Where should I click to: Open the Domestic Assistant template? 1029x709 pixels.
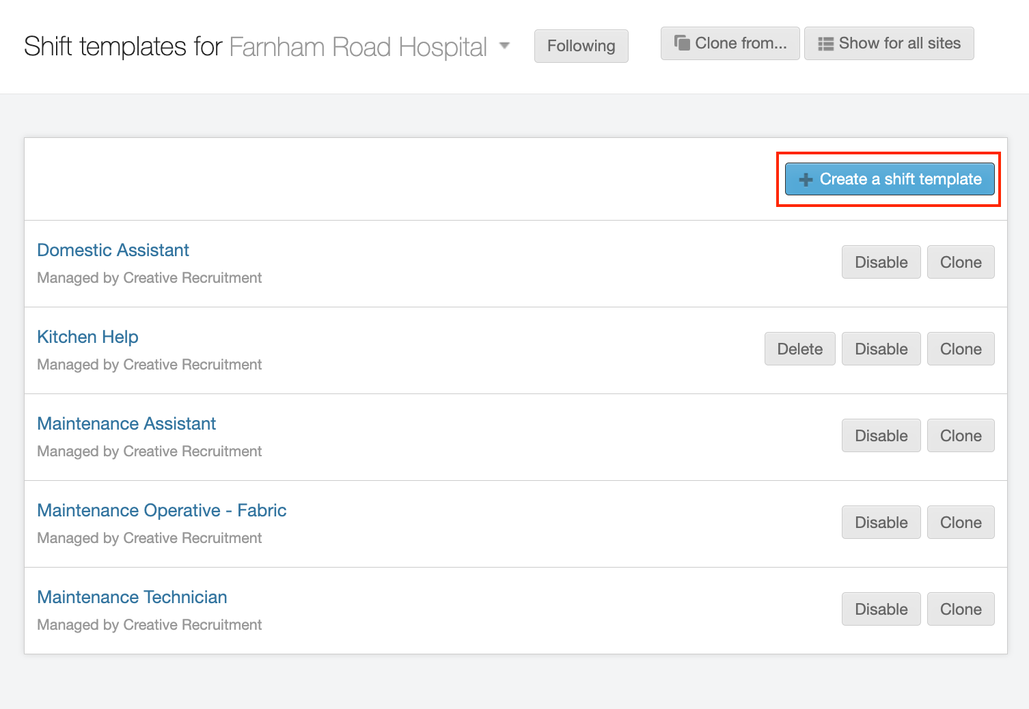pyautogui.click(x=113, y=250)
